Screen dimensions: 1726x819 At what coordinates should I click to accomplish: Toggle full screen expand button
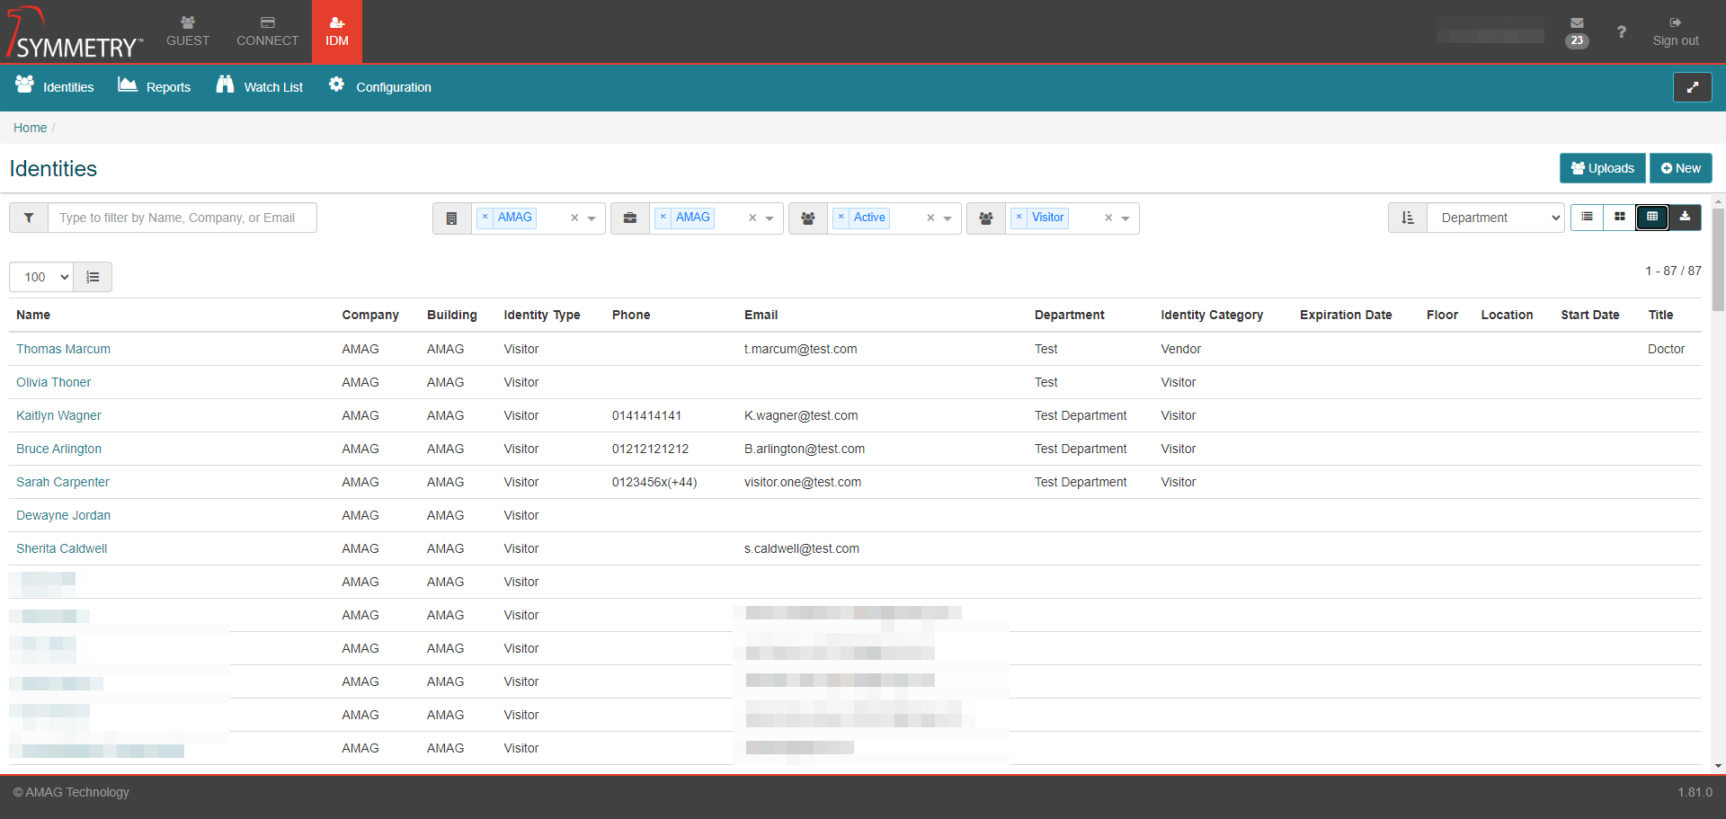click(x=1692, y=87)
